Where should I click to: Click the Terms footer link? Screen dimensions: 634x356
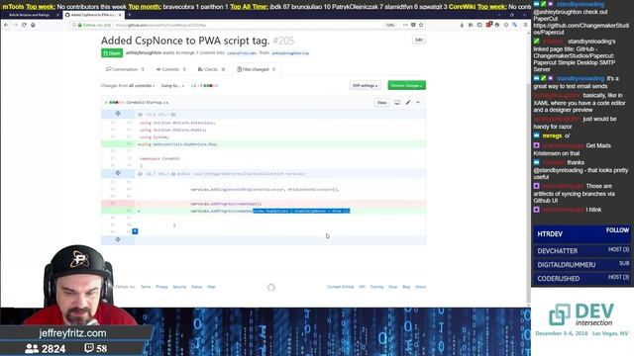[x=146, y=287]
